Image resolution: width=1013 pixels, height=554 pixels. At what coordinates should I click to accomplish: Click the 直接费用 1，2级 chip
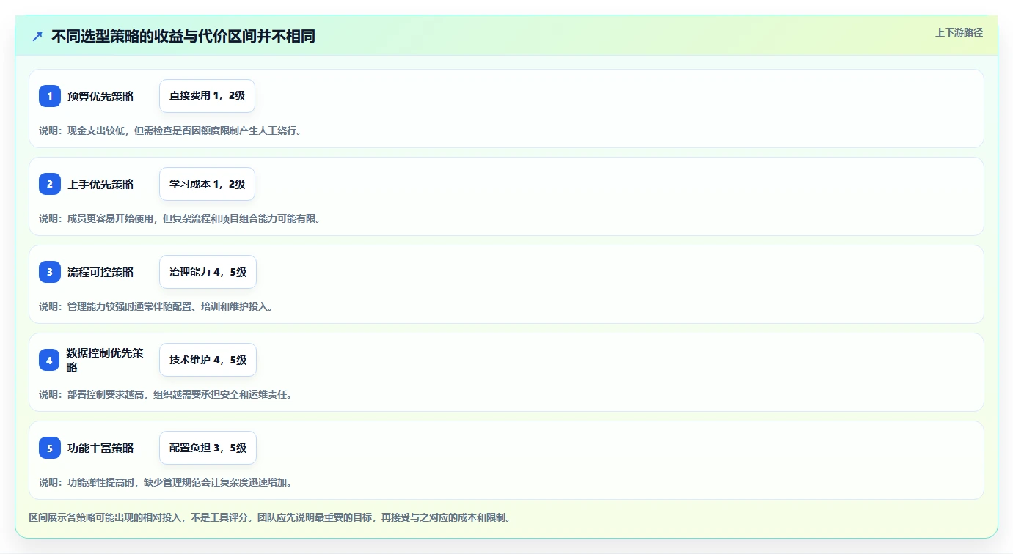pos(207,96)
